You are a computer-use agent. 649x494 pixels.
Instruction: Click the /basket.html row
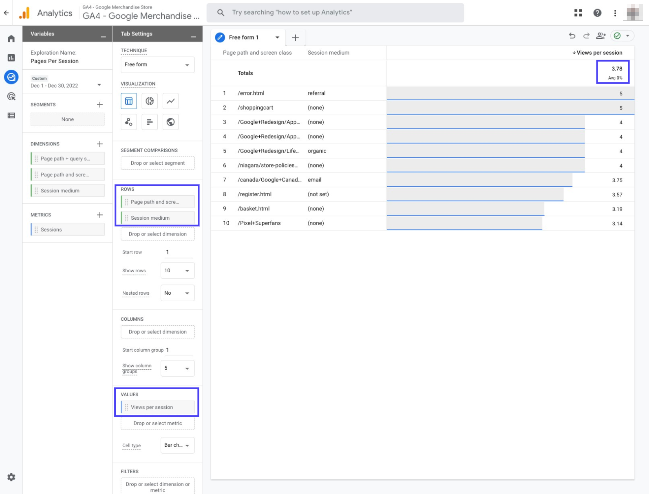pyautogui.click(x=422, y=209)
